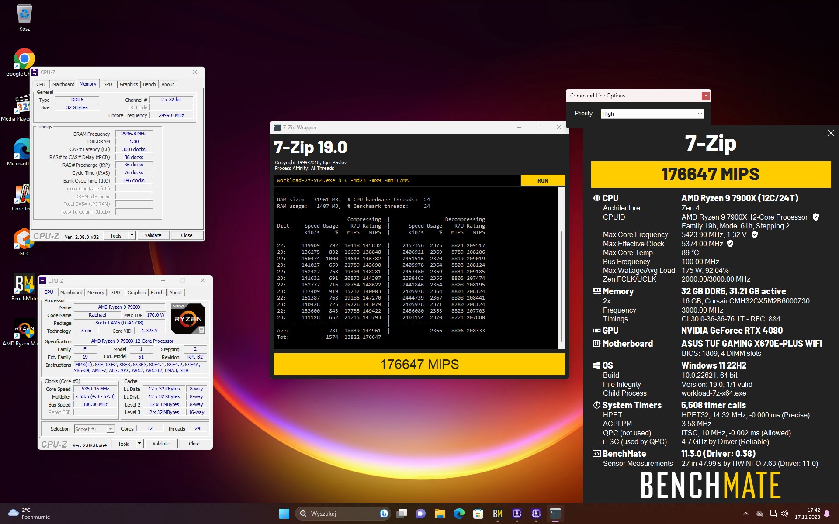Switch to 7-Zip Wrapper console taskbar icon
Image resolution: width=839 pixels, height=524 pixels.
555,514
